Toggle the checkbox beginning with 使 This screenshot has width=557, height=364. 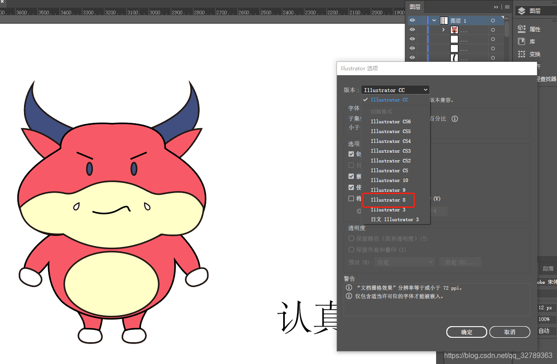coord(351,187)
